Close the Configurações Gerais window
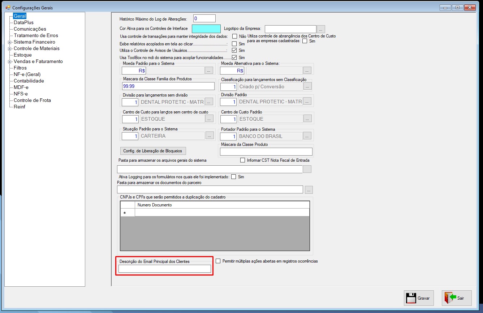 (x=470, y=7)
